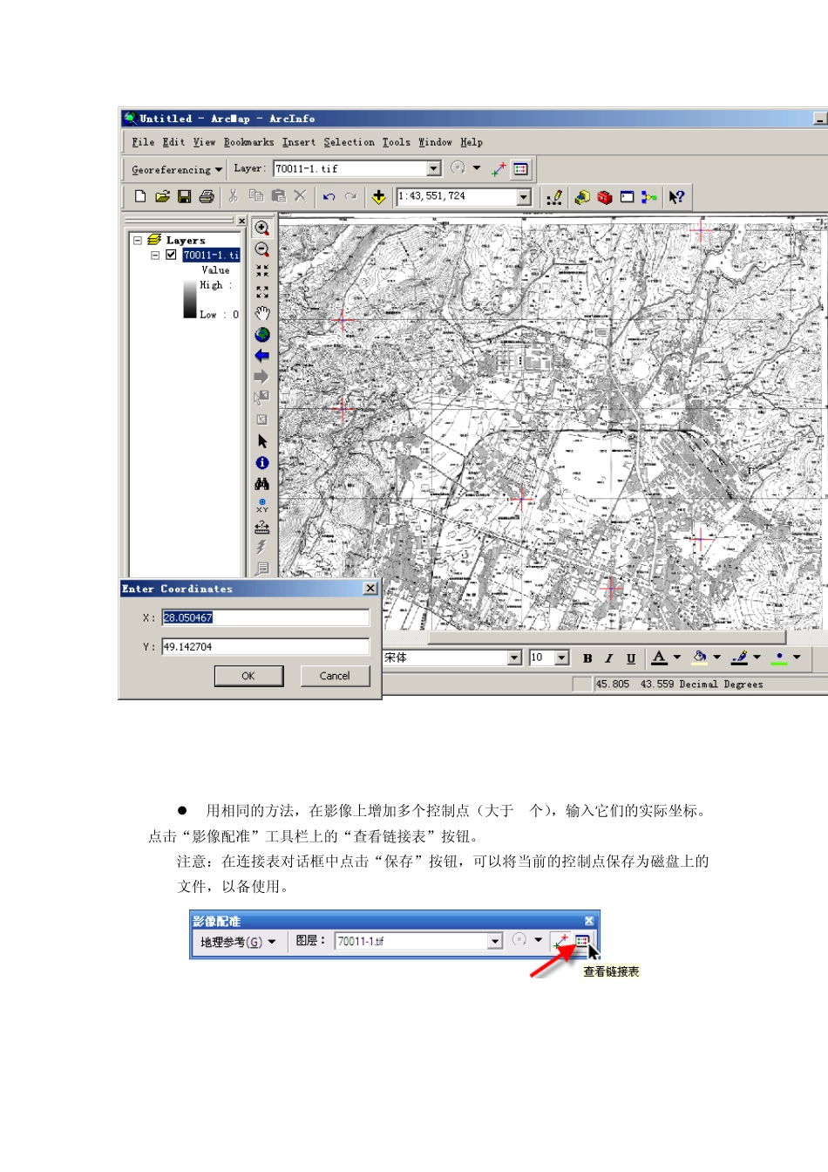Image resolution: width=828 pixels, height=1172 pixels.
Task: Click the Open folder icon
Action: pos(162,197)
